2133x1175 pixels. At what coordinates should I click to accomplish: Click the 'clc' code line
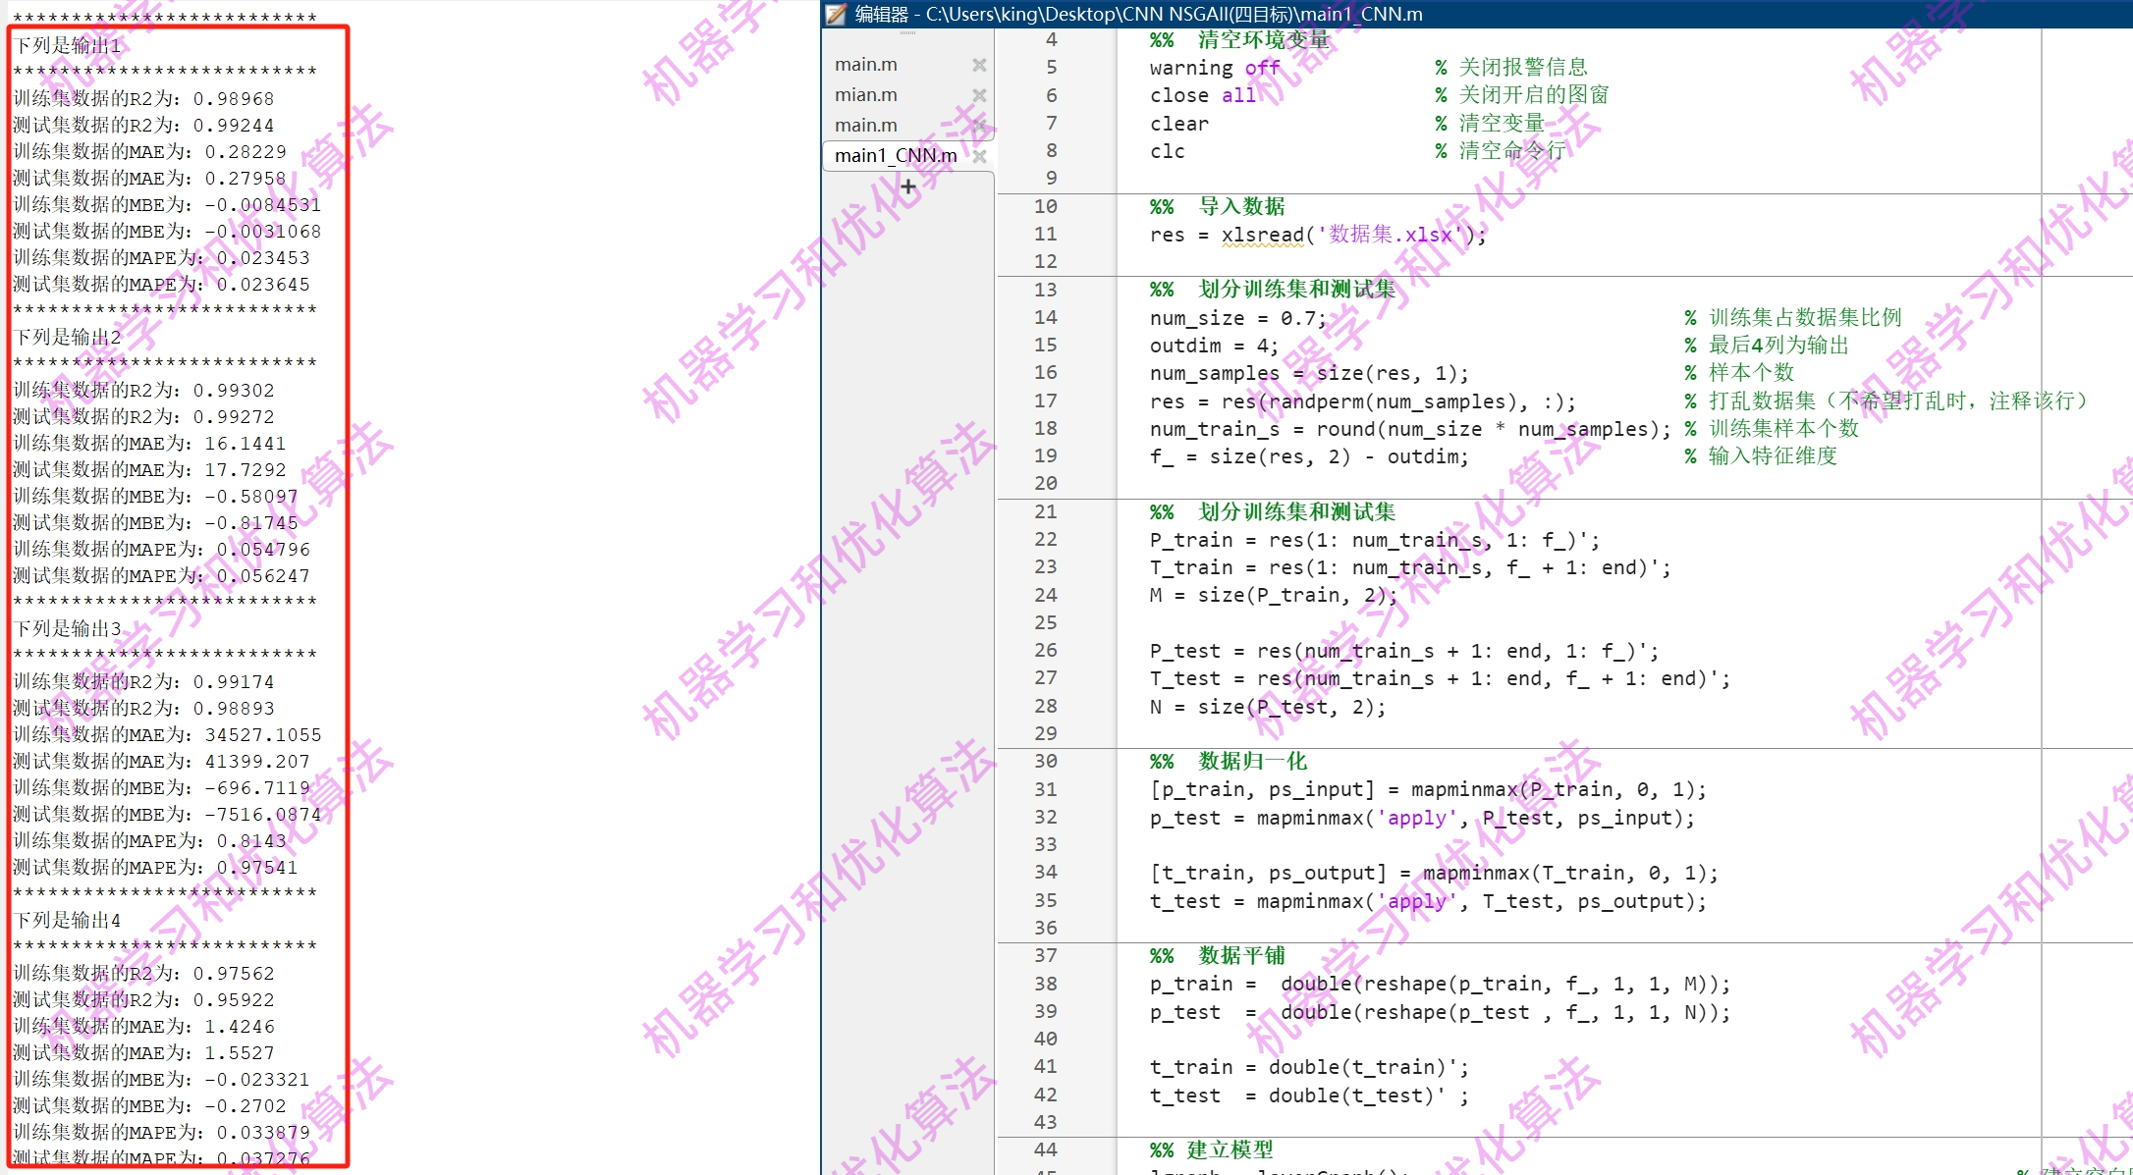pyautogui.click(x=1168, y=151)
